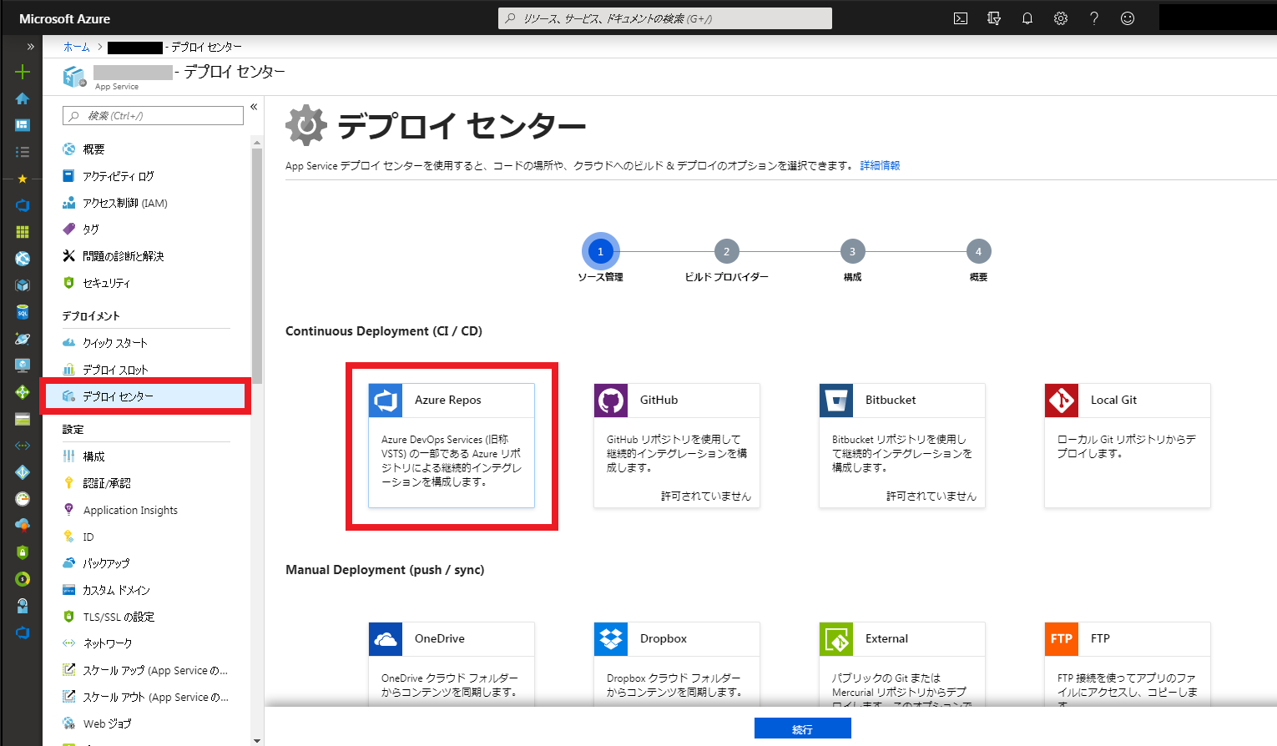Click the resource menu scrollbar

[257, 265]
